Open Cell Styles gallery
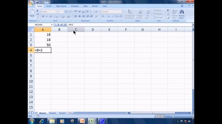 [x=147, y=14]
